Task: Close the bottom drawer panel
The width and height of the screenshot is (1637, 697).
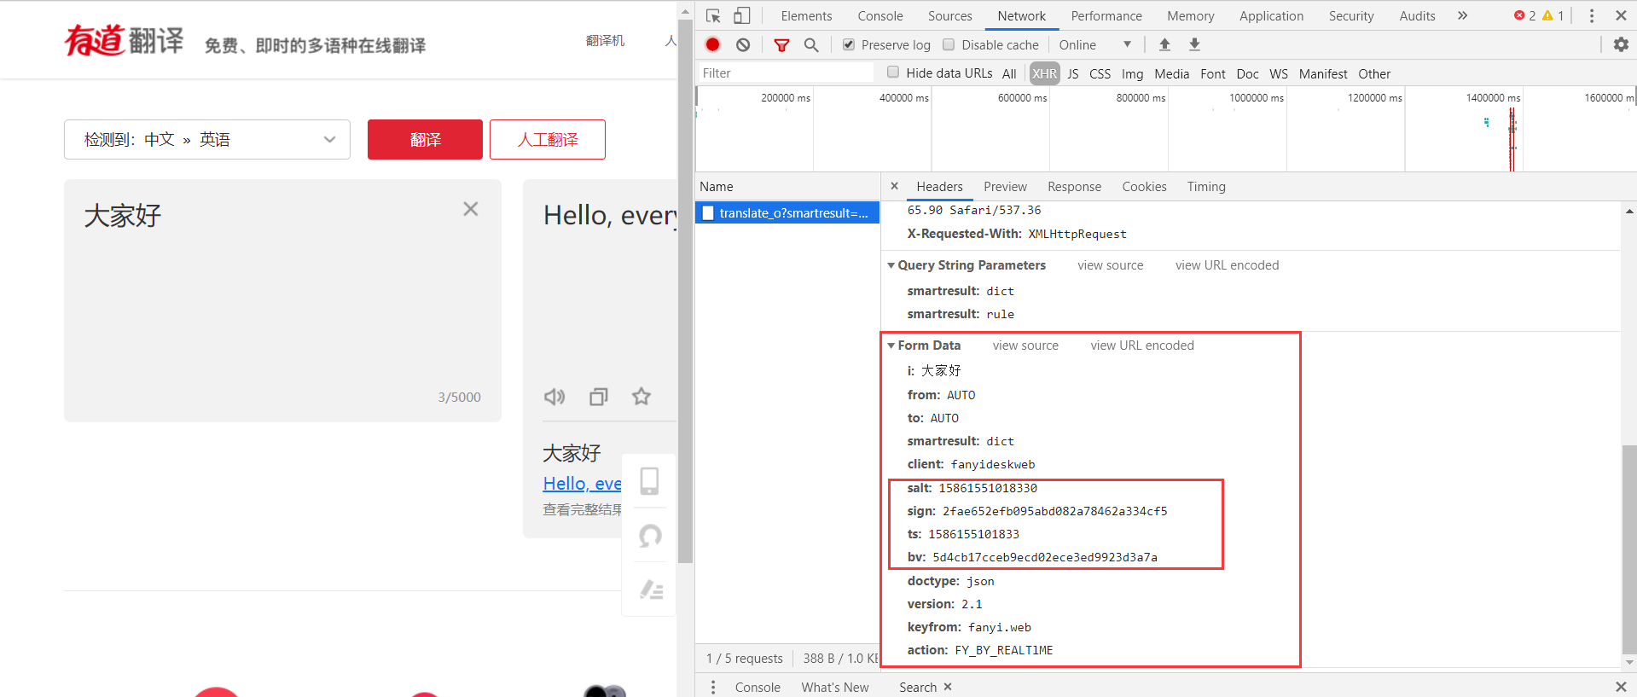Action: [x=1621, y=687]
